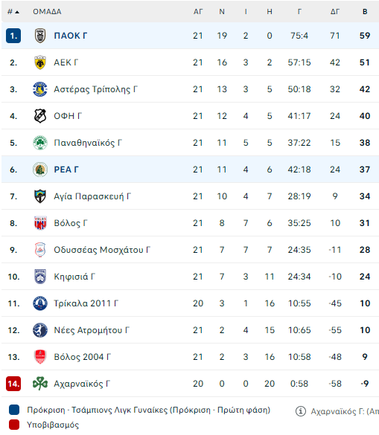Image resolution: width=379 pixels, height=435 pixels.
Task: Click the info icon beside Αχαρναϊκός Γ note
Action: coord(300,411)
